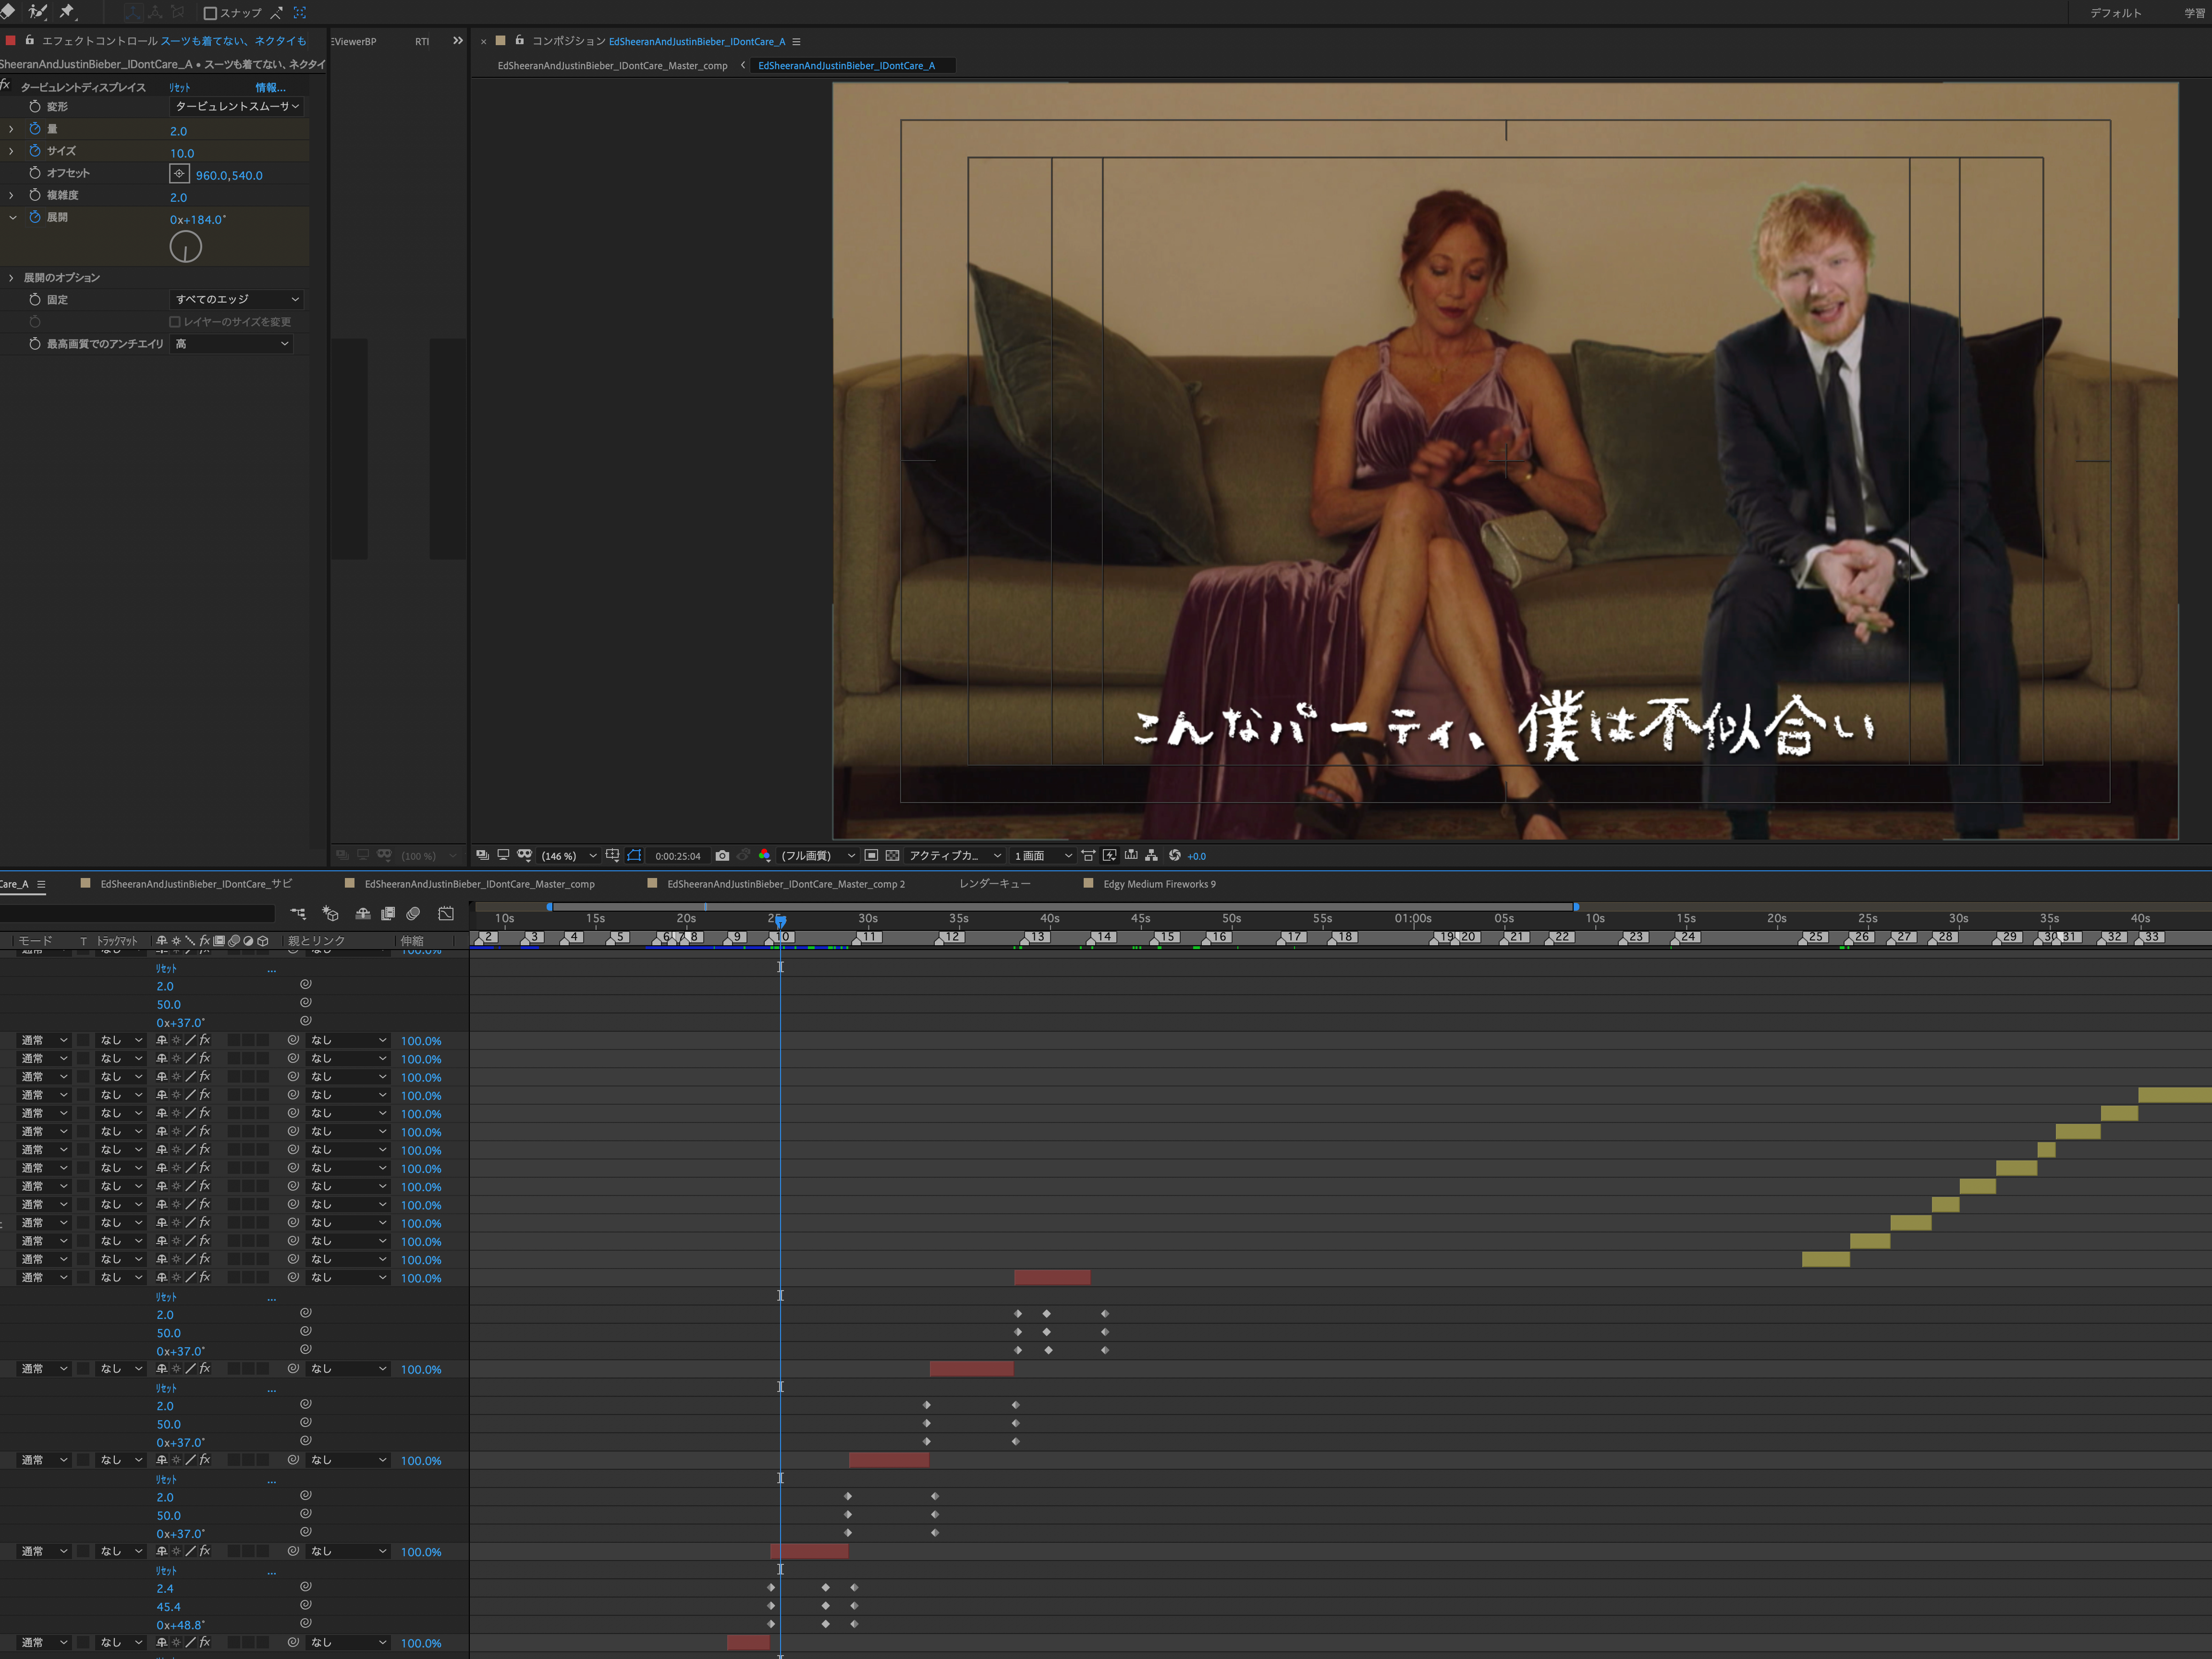This screenshot has width=2212, height=1659.
Task: Open the アクティブカメラ 3D view dropdown
Action: pos(954,856)
